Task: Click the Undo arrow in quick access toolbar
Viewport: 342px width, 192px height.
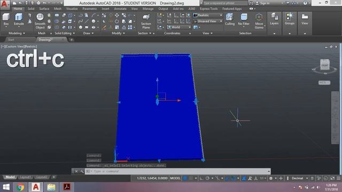Action: (44, 3)
